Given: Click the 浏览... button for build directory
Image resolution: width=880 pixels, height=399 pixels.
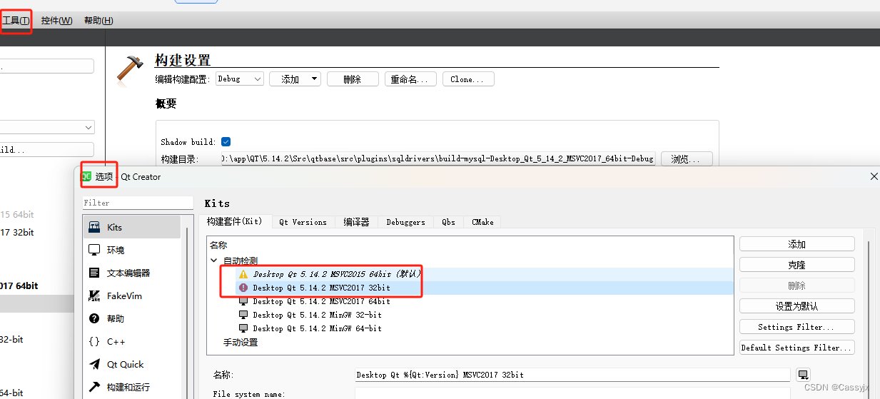Looking at the screenshot, I should point(687,158).
